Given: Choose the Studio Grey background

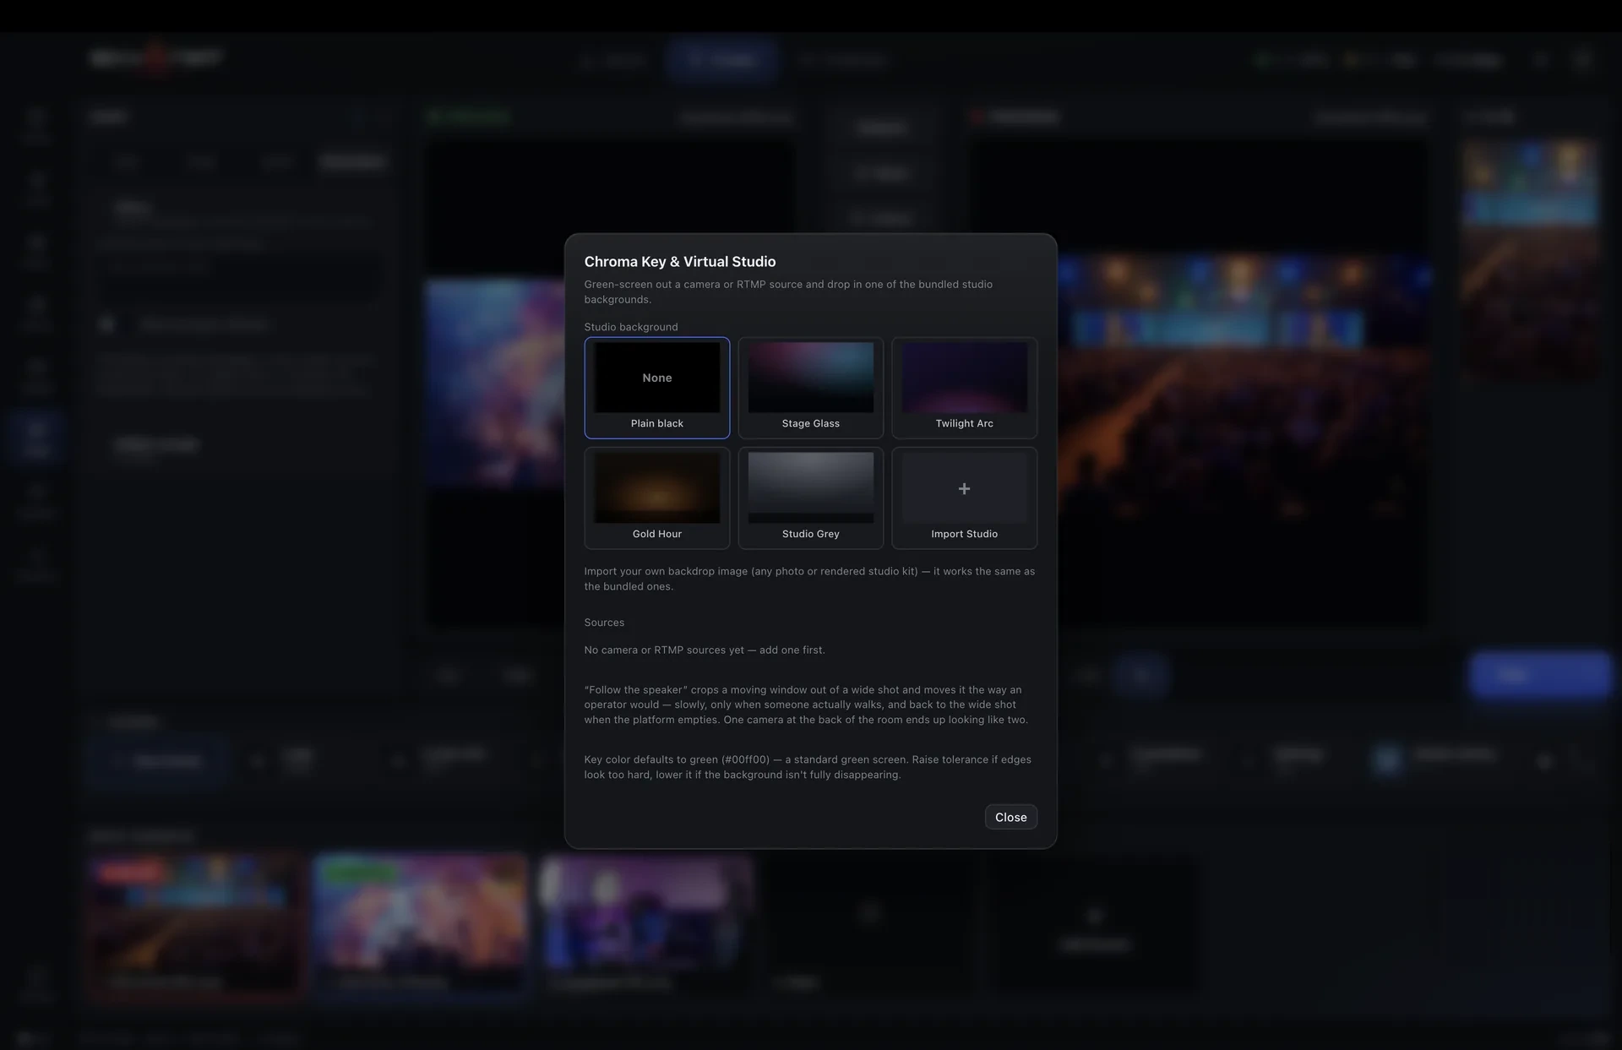Looking at the screenshot, I should coord(810,498).
